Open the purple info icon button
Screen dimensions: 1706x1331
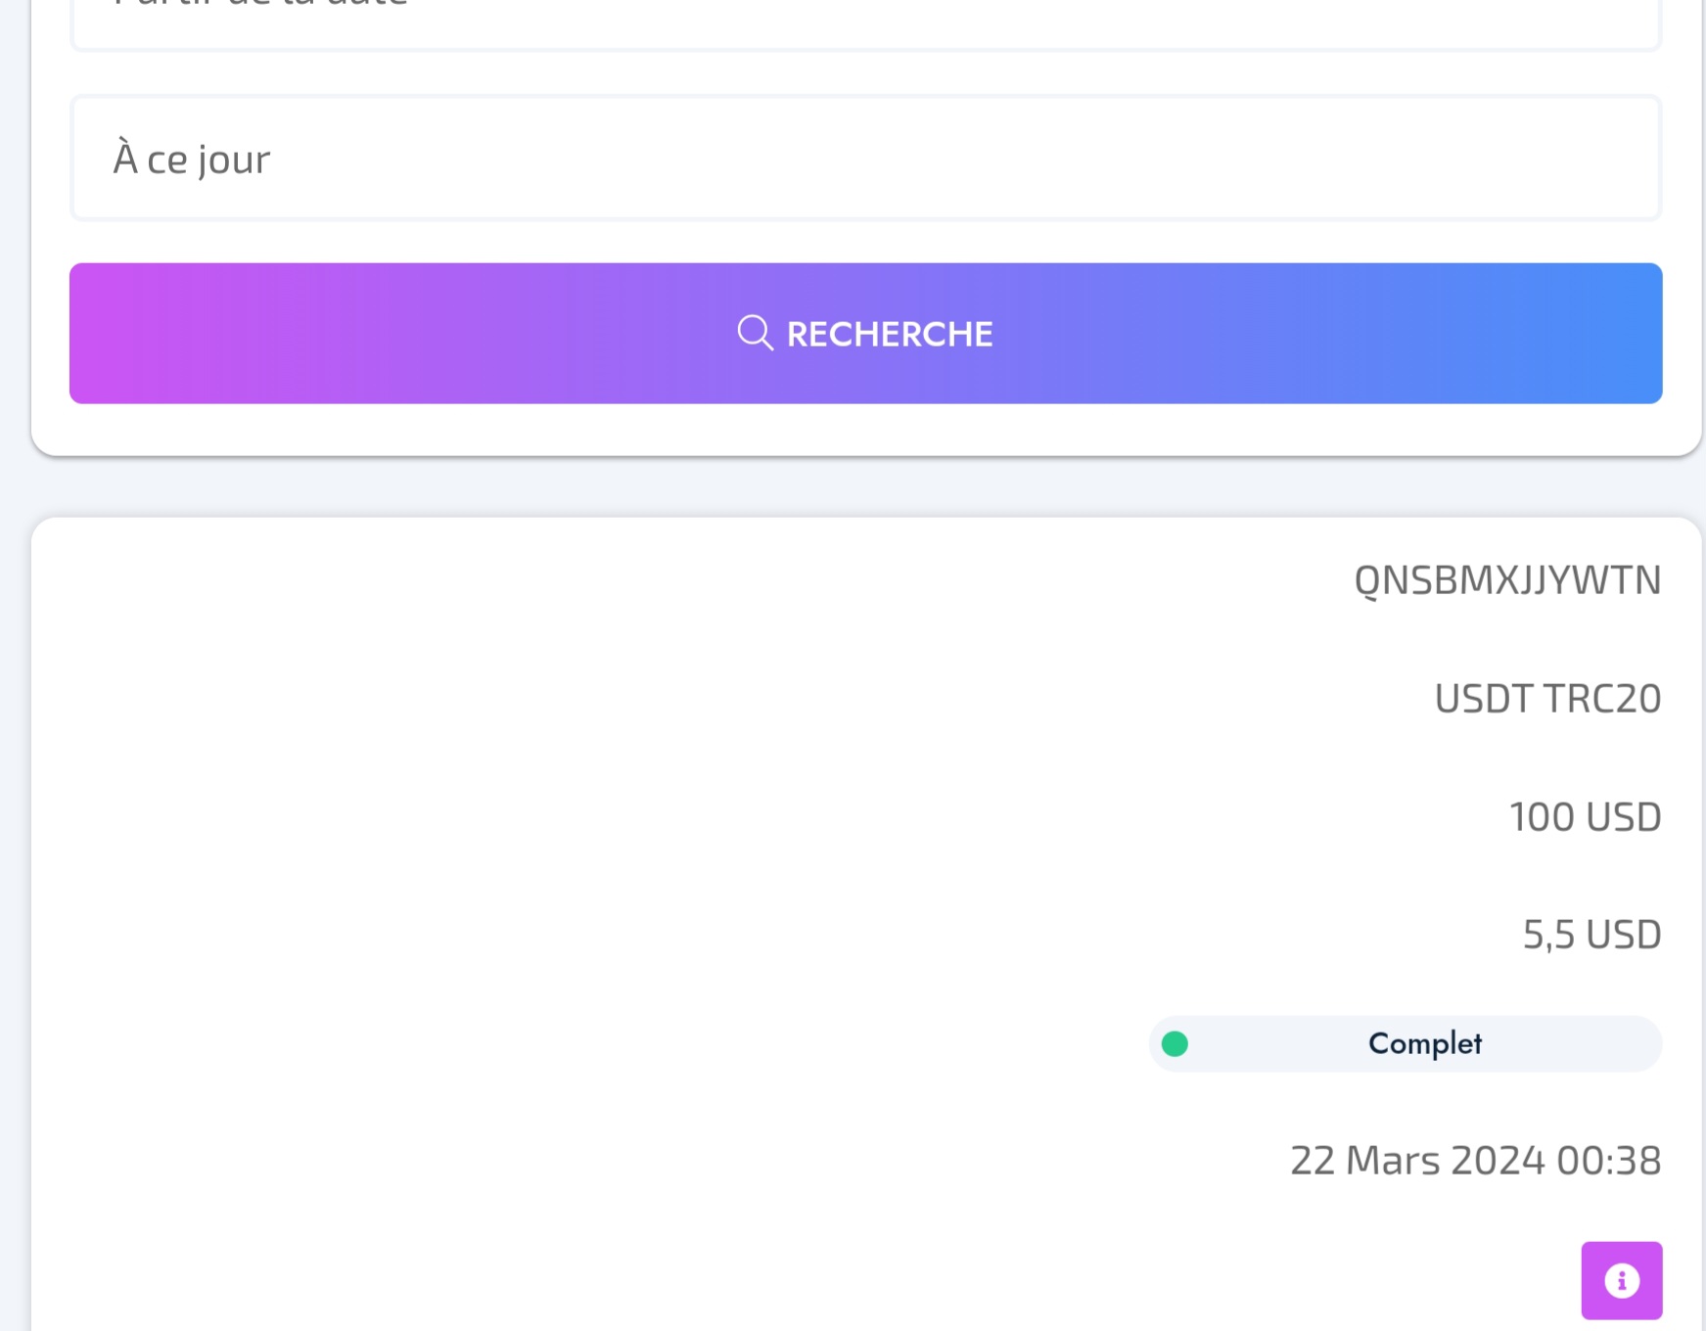tap(1622, 1280)
